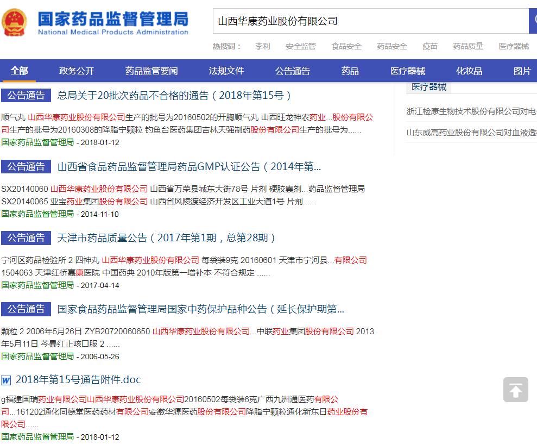Click the hot search term 李利
The height and width of the screenshot is (444, 537).
262,47
